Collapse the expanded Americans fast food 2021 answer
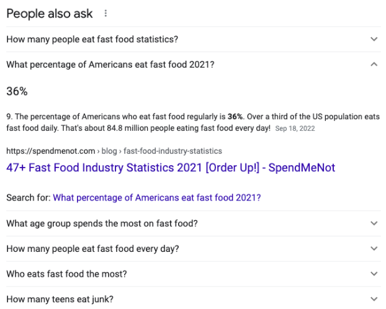Image resolution: width=386 pixels, height=309 pixels. coord(374,64)
